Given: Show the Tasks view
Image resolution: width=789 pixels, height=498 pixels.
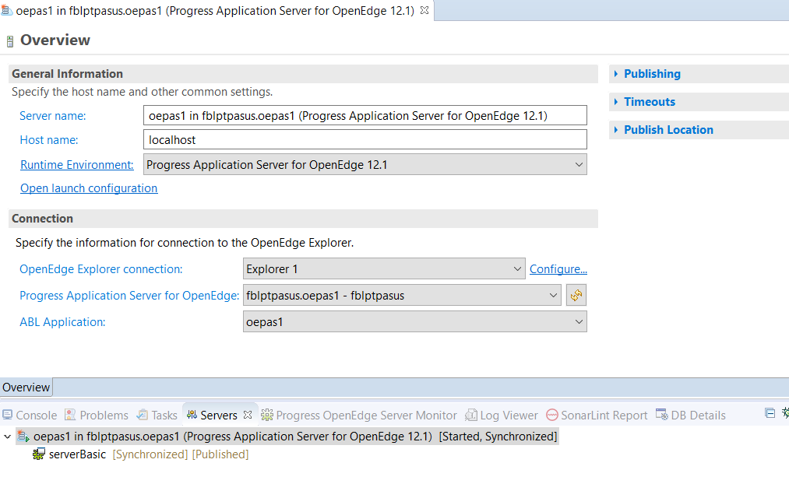Looking at the screenshot, I should pyautogui.click(x=157, y=415).
